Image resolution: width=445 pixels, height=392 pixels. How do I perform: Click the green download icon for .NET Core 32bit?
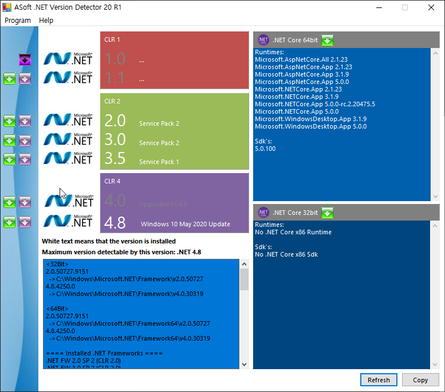pyautogui.click(x=327, y=213)
